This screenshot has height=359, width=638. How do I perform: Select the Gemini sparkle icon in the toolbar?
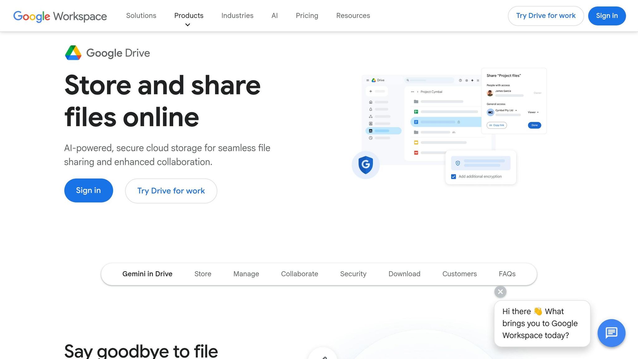click(x=472, y=80)
